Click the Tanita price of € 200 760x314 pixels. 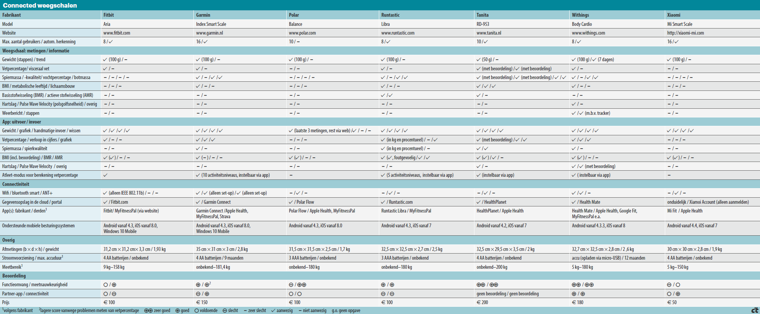(482, 303)
